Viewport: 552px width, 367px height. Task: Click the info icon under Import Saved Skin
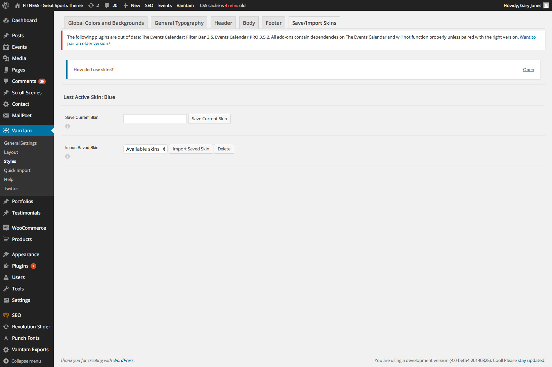pos(68,156)
